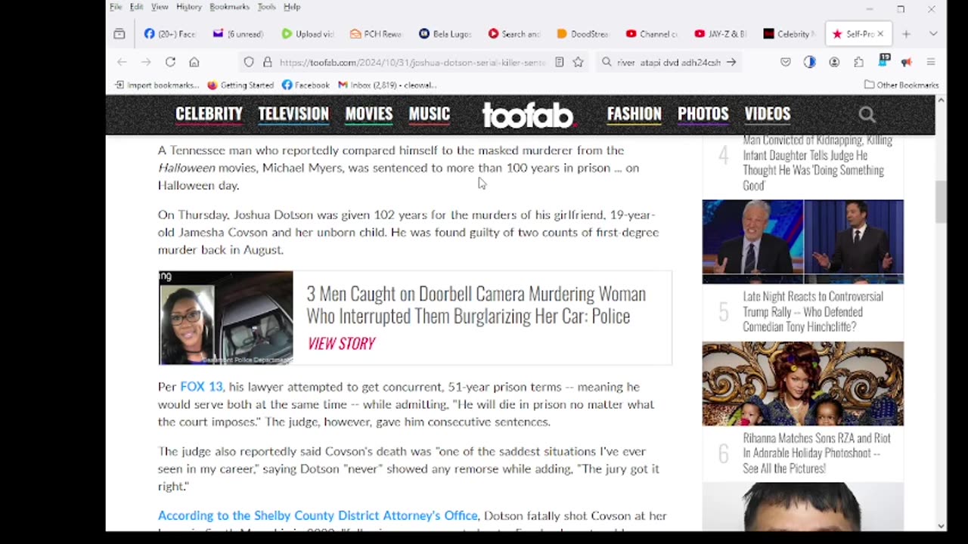The width and height of the screenshot is (968, 544).
Task: Open the File menu
Action: coord(116,7)
